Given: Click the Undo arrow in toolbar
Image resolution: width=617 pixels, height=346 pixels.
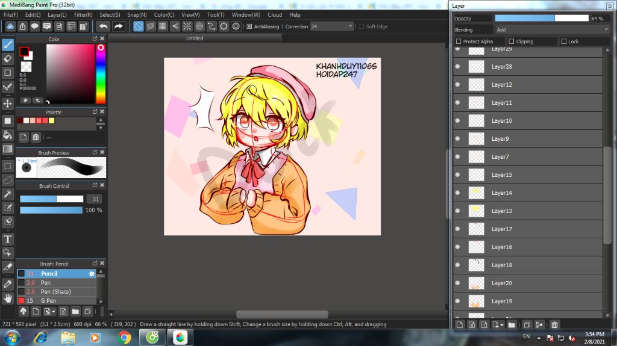Looking at the screenshot, I should 104,26.
